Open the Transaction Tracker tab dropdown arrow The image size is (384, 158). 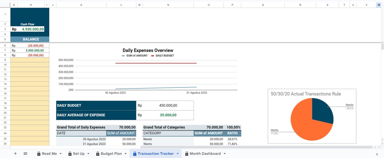click(x=177, y=154)
